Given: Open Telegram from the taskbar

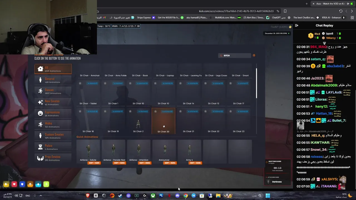Looking at the screenshot, I should click(x=194, y=196).
